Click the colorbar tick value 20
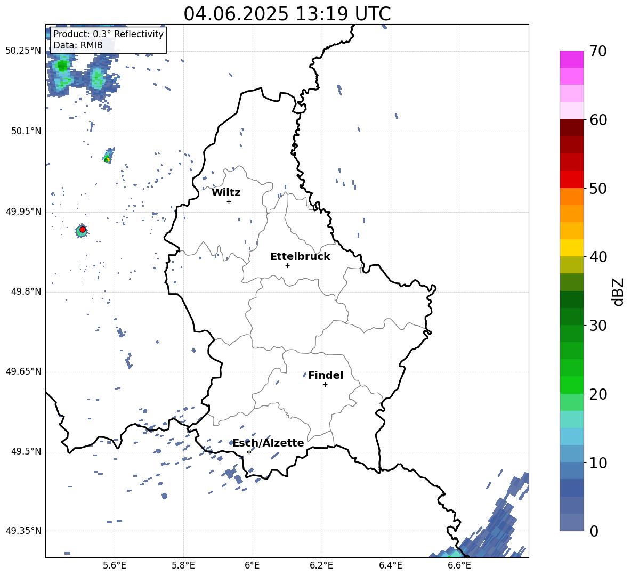 click(x=598, y=394)
